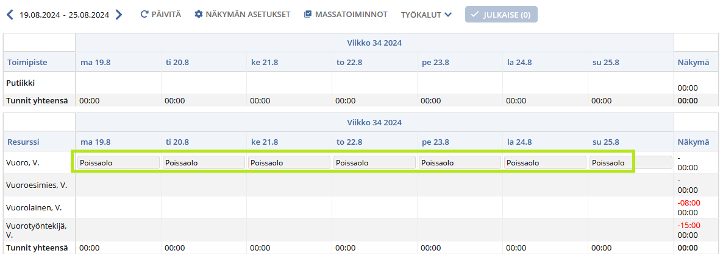Image resolution: width=723 pixels, height=256 pixels.
Task: Select Poissaolo block on su 25.8
Action: coord(630,162)
